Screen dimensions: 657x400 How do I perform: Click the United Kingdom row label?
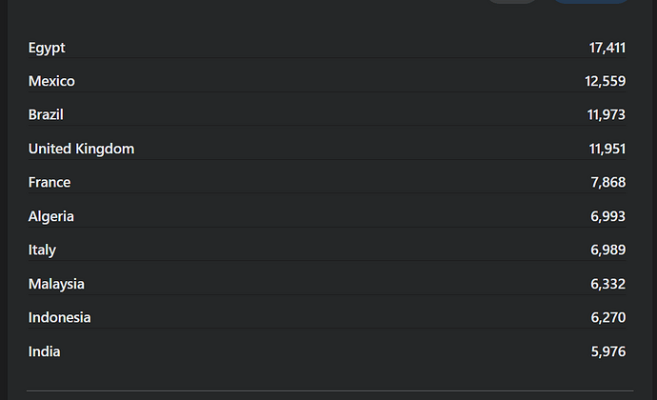(81, 149)
